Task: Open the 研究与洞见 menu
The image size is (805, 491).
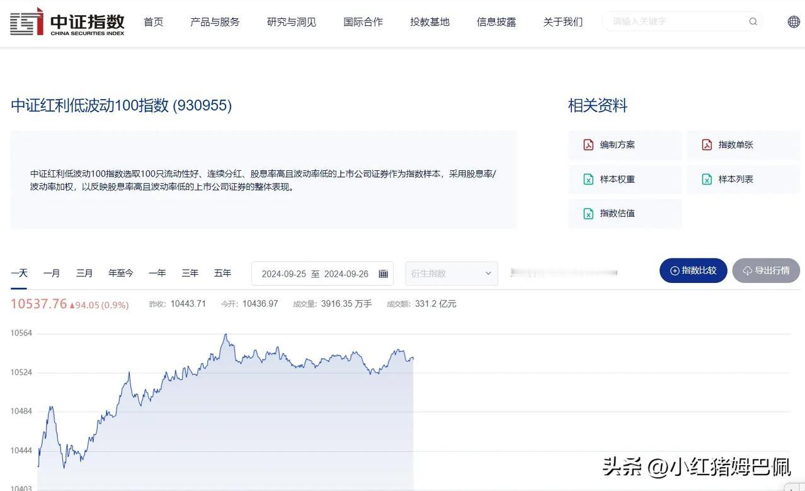Action: (292, 21)
